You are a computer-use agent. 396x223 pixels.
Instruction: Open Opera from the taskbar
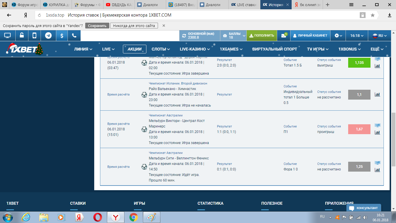[97, 217]
